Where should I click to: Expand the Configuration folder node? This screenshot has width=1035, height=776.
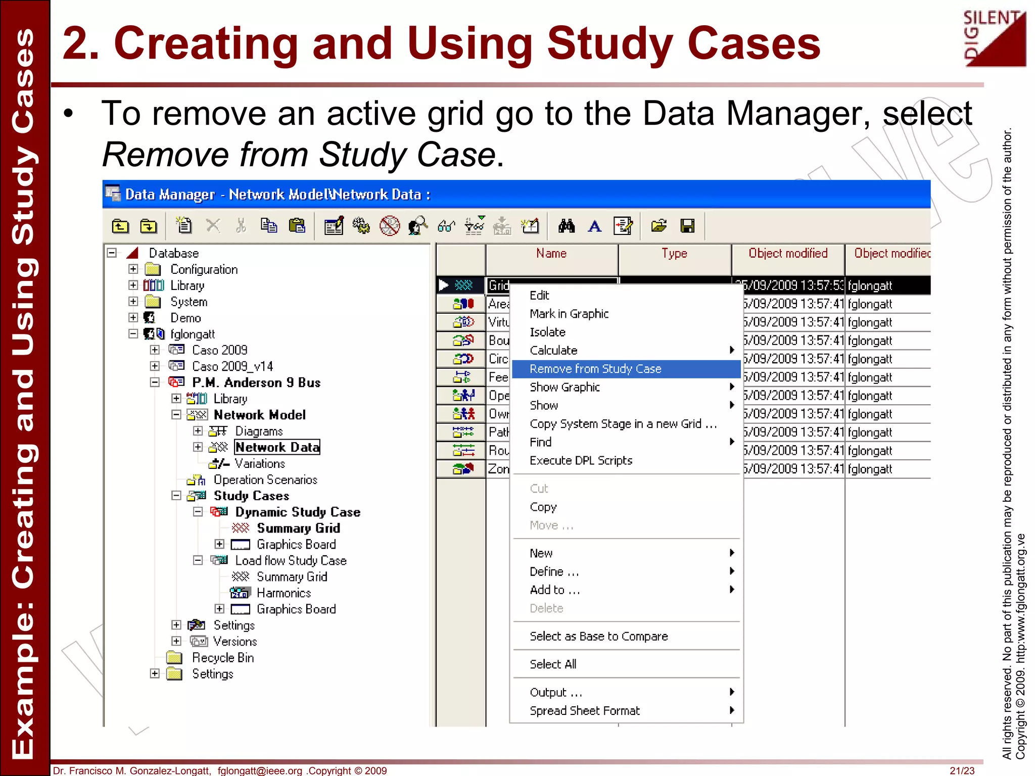(133, 269)
